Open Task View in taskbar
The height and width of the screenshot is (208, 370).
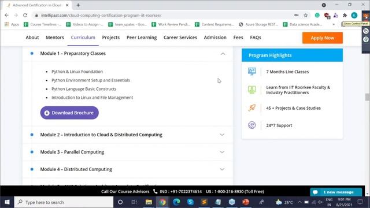click(x=134, y=202)
